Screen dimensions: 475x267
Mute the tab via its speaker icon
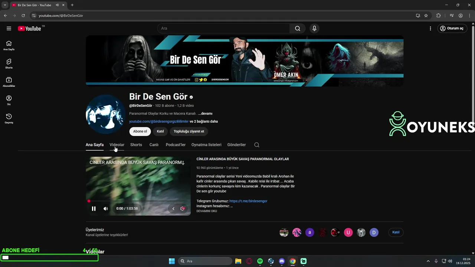click(58, 5)
